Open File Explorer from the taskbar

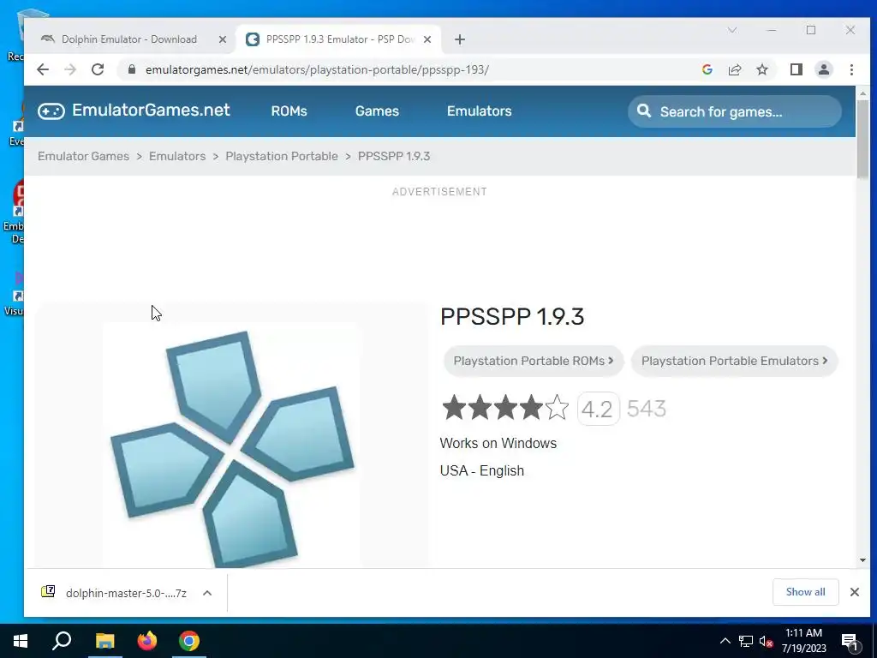click(104, 641)
